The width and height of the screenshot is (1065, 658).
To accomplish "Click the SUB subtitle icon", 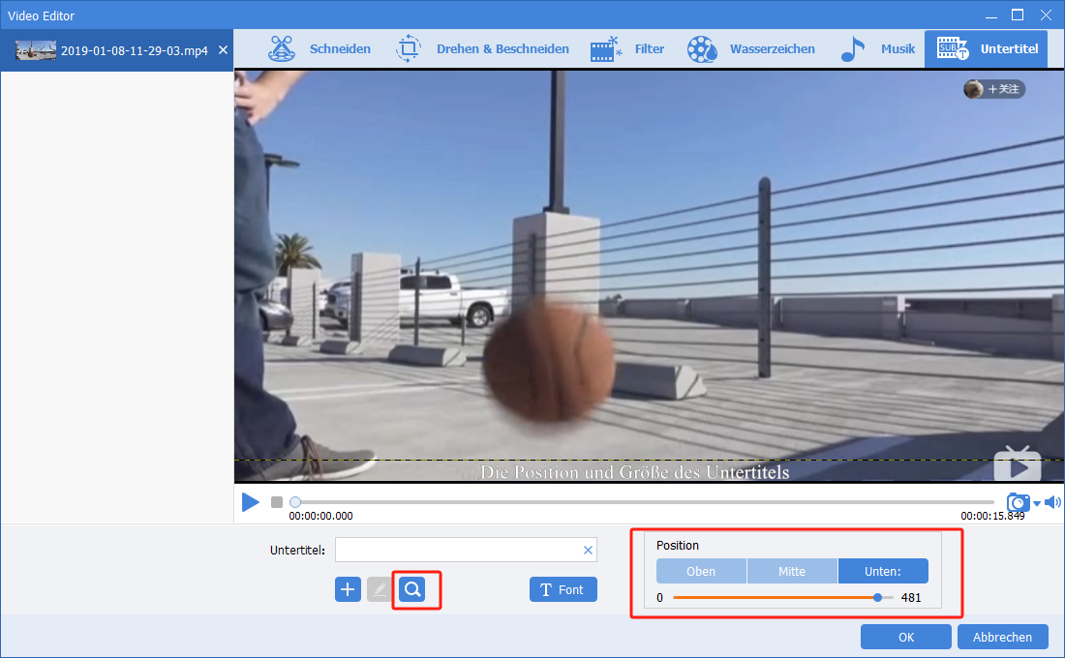I will pyautogui.click(x=953, y=49).
